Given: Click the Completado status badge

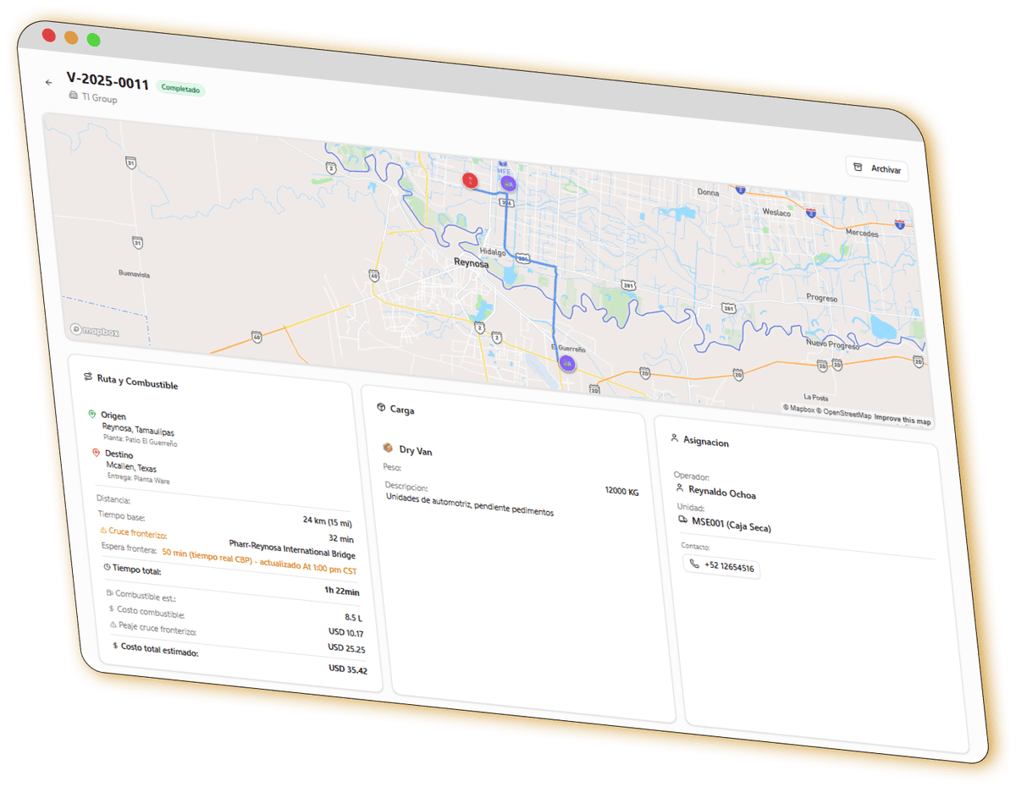Looking at the screenshot, I should click(x=180, y=88).
